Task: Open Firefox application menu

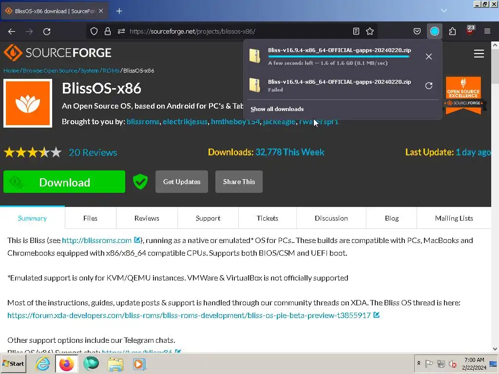Action: click(x=487, y=31)
